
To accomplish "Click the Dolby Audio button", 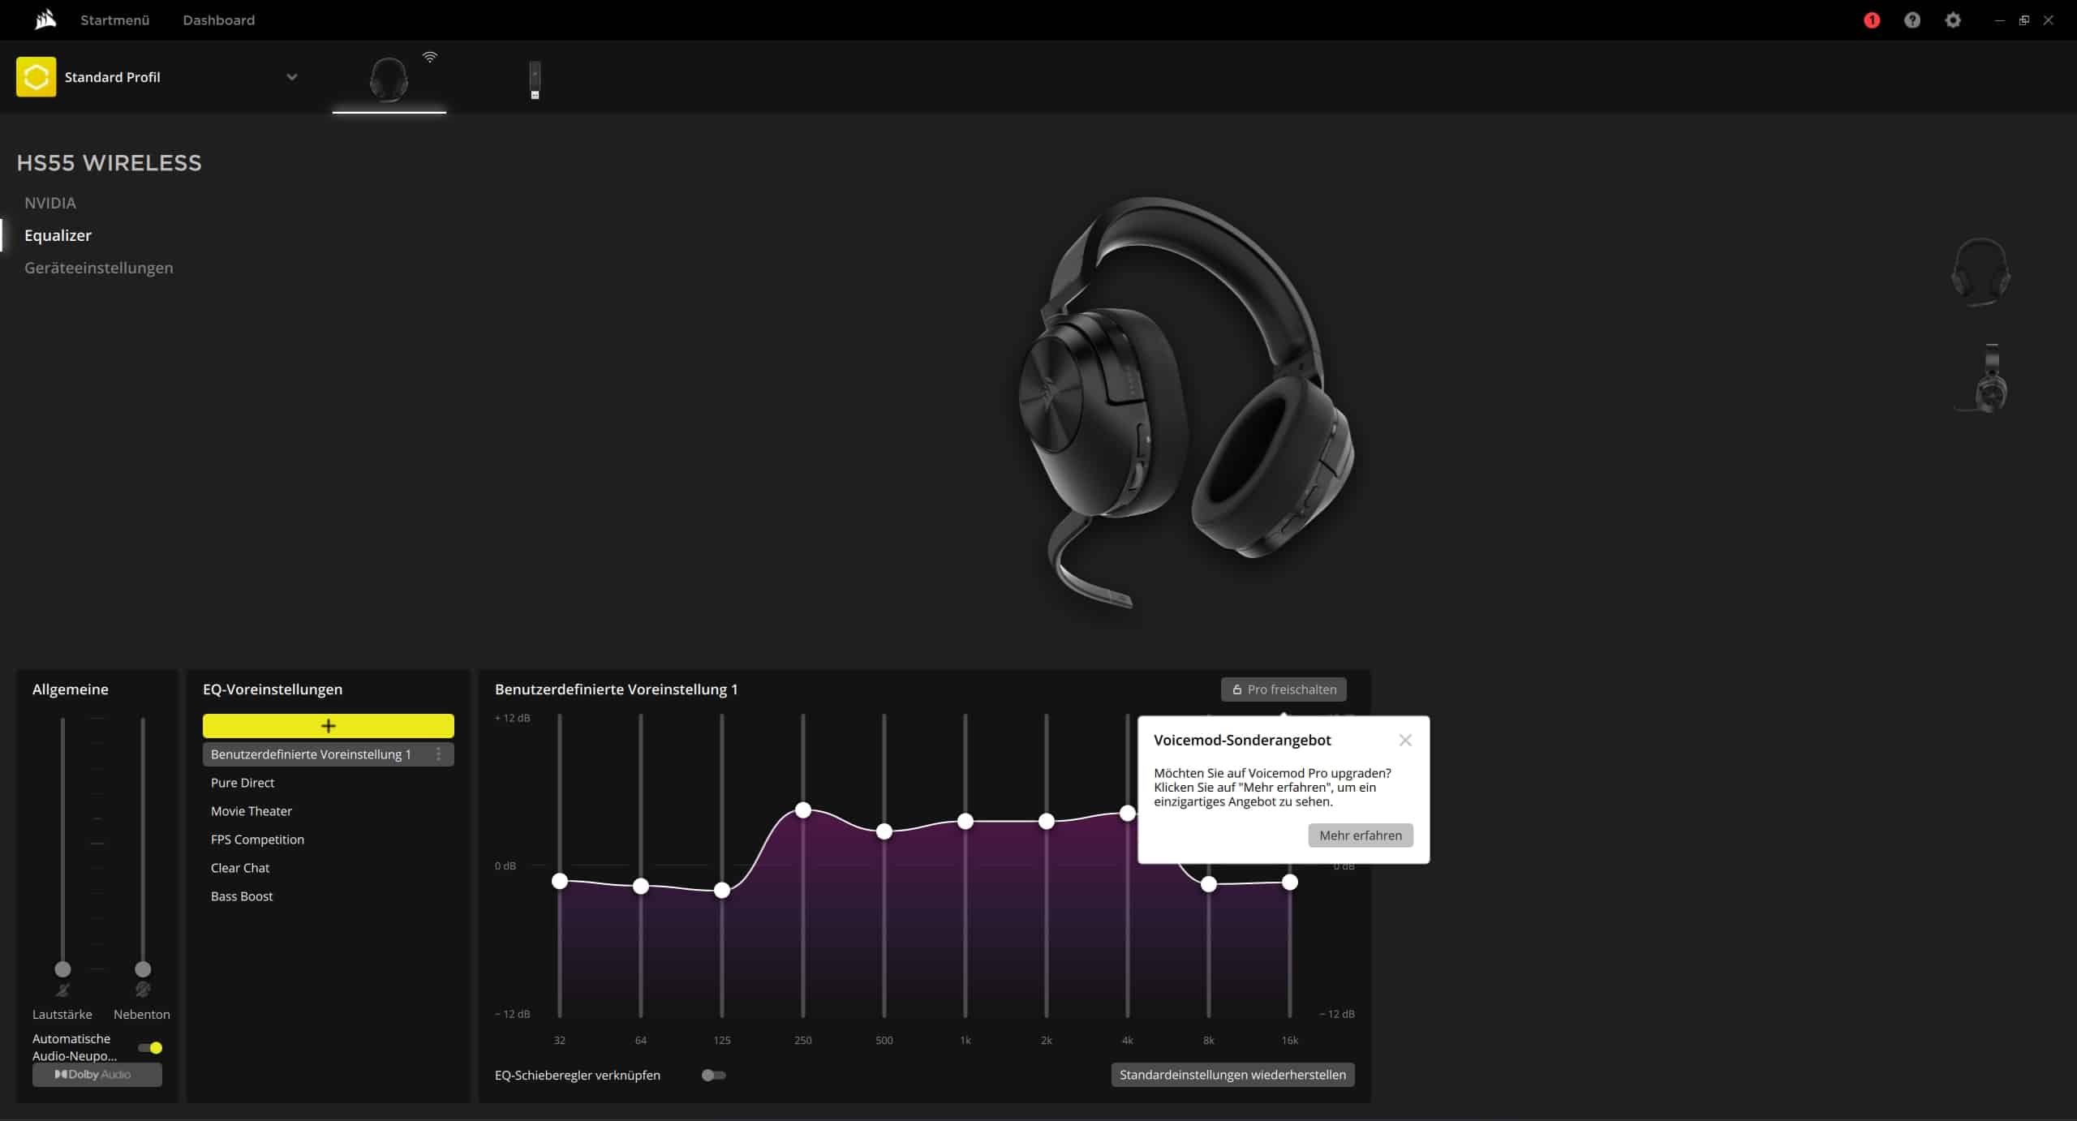I will point(97,1074).
